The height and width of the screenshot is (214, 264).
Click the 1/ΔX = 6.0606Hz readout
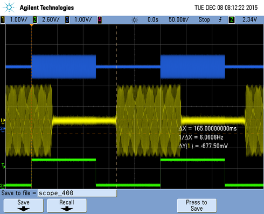[x=201, y=137]
